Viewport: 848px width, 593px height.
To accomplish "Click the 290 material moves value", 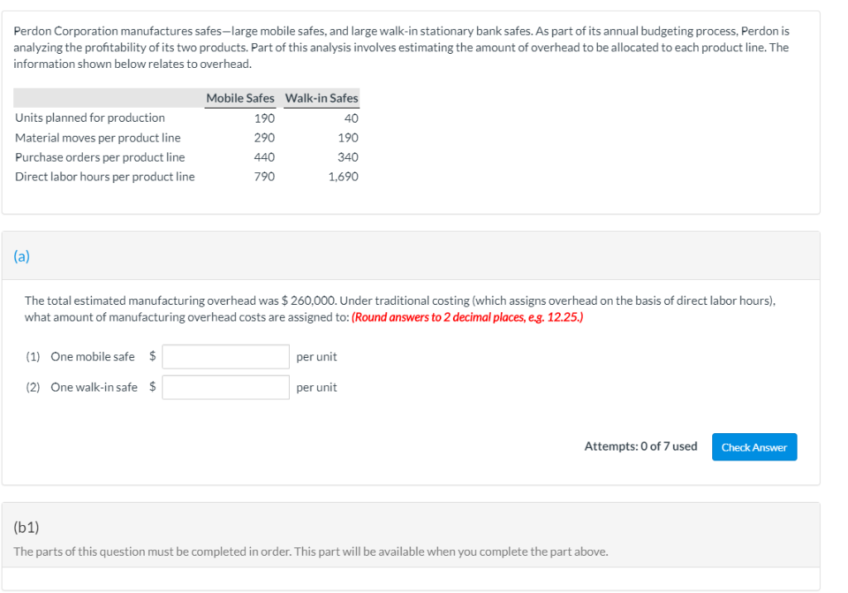I will tap(264, 137).
